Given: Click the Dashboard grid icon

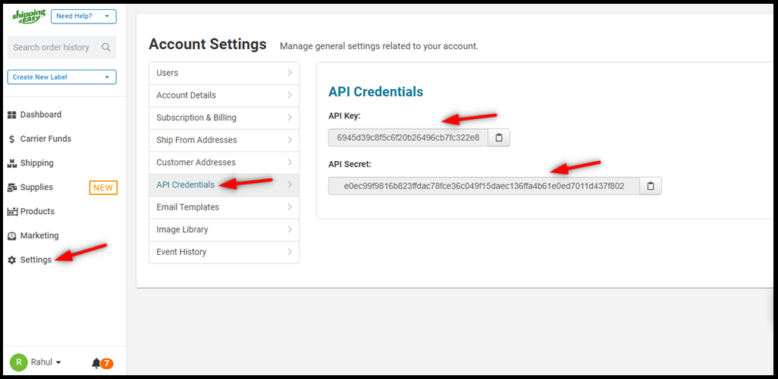Looking at the screenshot, I should (x=12, y=115).
